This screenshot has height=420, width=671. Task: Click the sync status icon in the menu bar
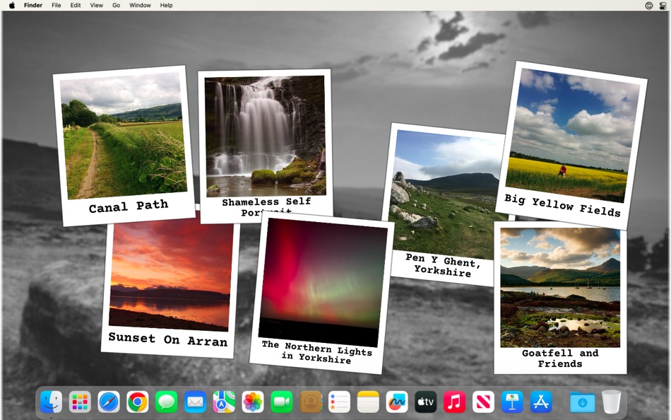click(648, 6)
